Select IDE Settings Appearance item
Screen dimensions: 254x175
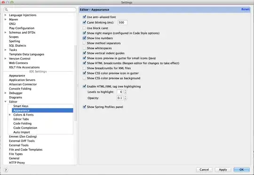[17, 76]
